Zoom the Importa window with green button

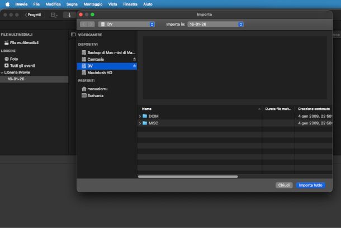pos(92,14)
